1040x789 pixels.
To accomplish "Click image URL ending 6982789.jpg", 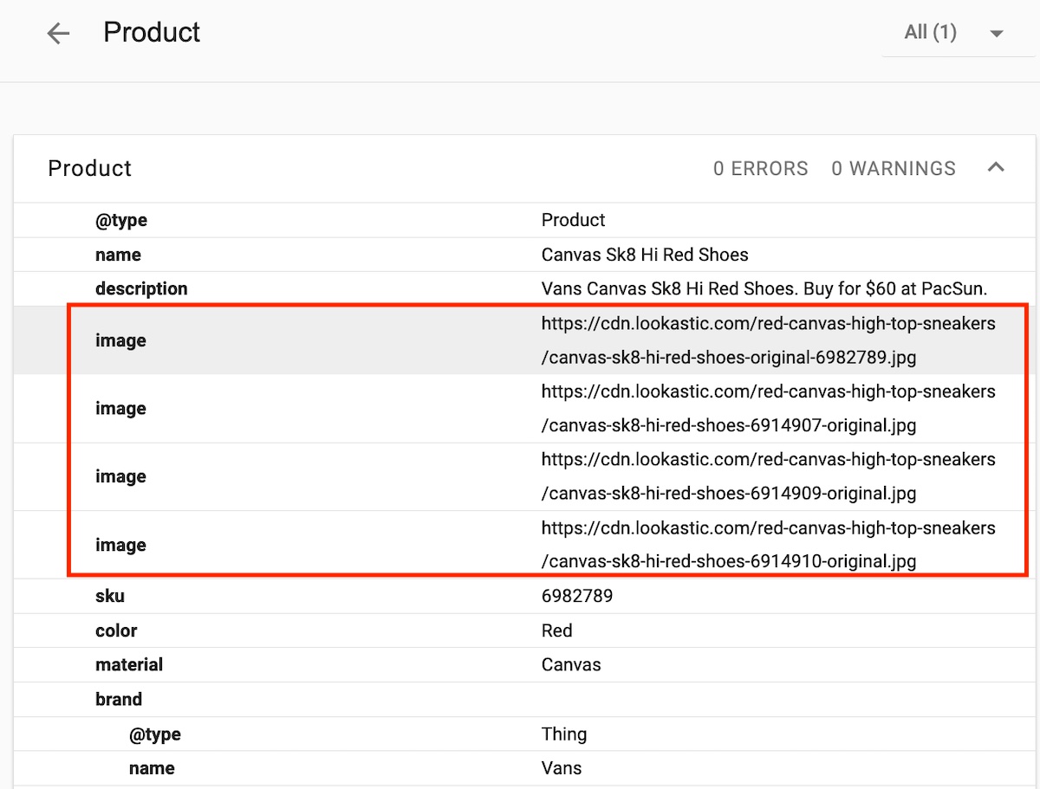I will 767,340.
